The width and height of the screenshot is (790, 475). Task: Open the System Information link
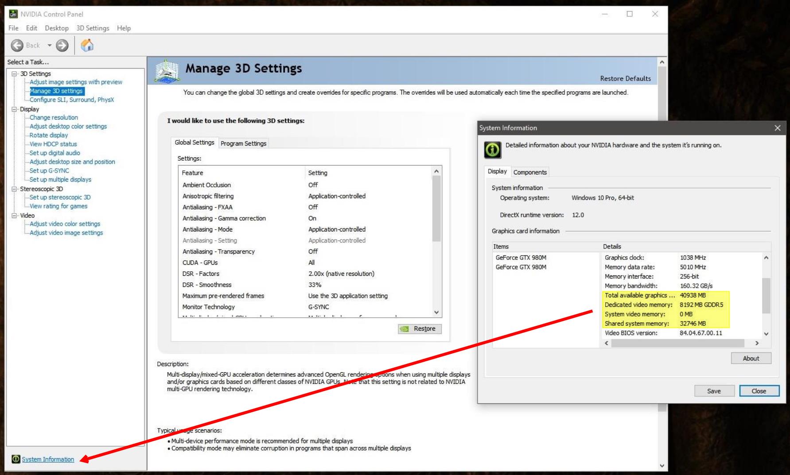pos(48,459)
